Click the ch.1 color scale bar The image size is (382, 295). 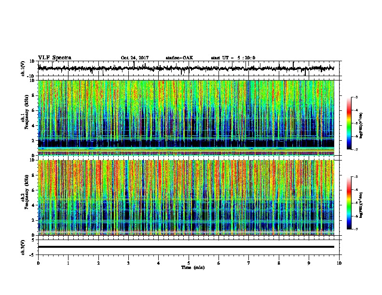[349, 123]
